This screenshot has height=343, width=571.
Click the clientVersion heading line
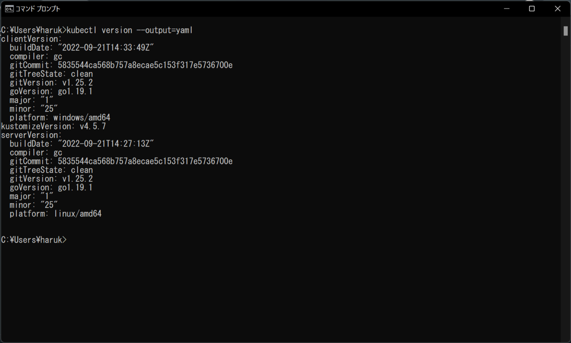coord(31,39)
